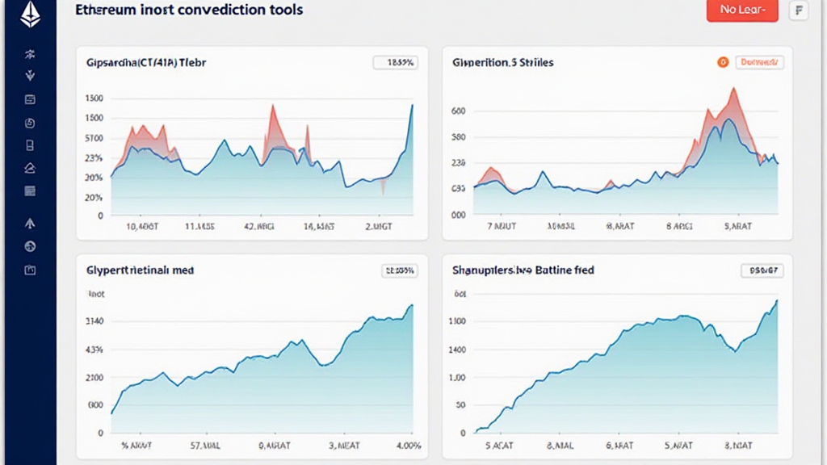The width and height of the screenshot is (827, 465).
Task: Open the globe icon in the sidebar
Action: point(31,246)
